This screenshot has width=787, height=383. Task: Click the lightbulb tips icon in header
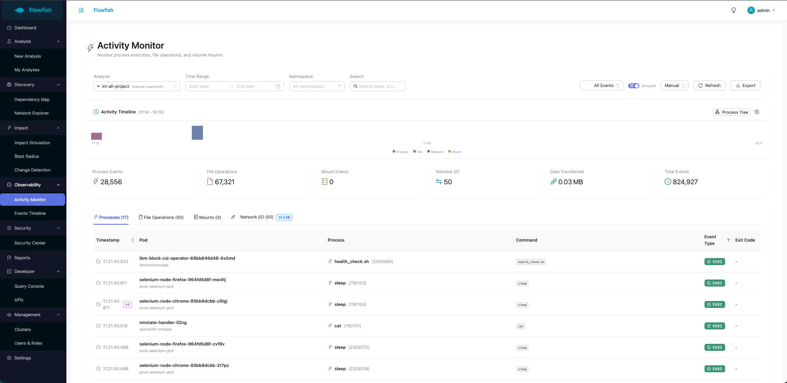733,10
